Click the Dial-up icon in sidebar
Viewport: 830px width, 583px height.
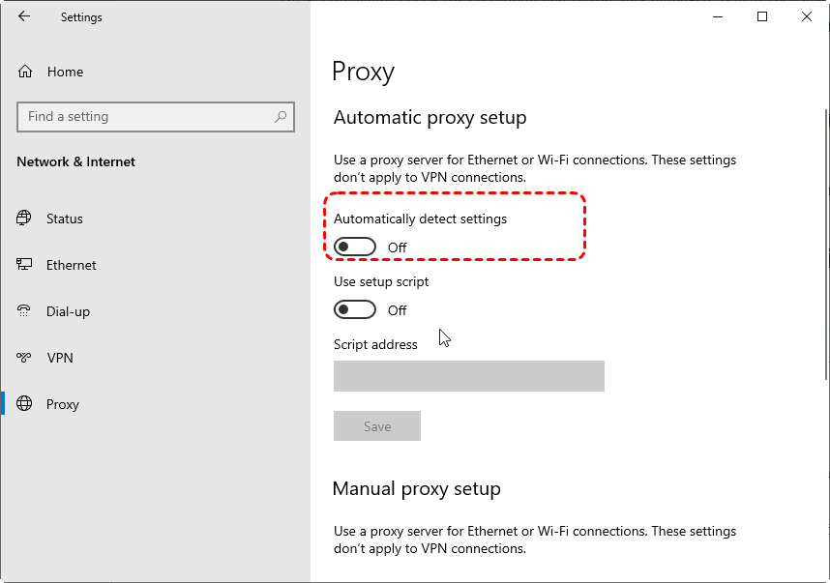(25, 311)
